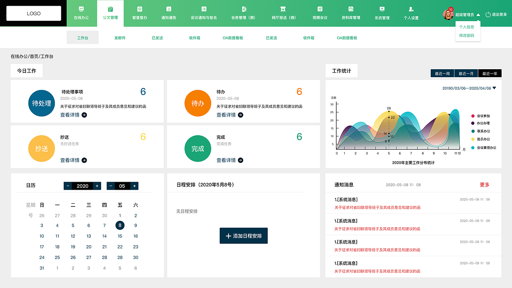Image resolution: width=512 pixels, height=288 pixels.
Task: Click the green 完成 circle
Action: [198, 148]
